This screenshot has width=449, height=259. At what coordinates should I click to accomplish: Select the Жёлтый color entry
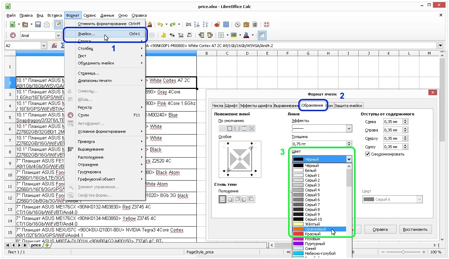[319, 224]
